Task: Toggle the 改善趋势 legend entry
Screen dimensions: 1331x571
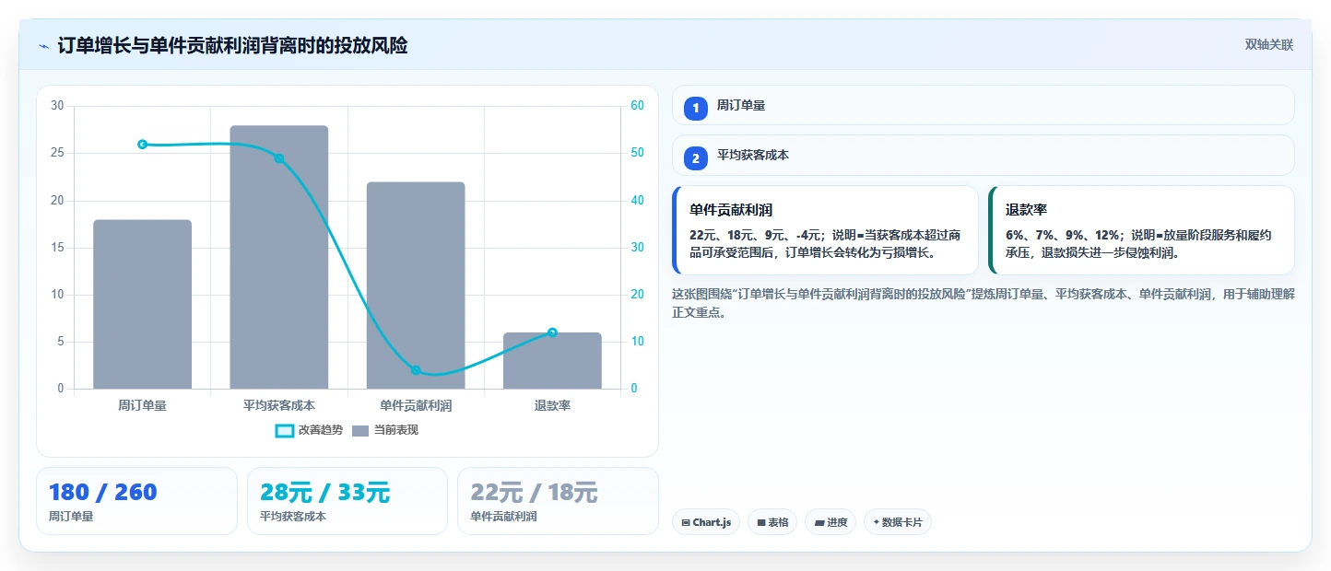Action: pos(309,430)
